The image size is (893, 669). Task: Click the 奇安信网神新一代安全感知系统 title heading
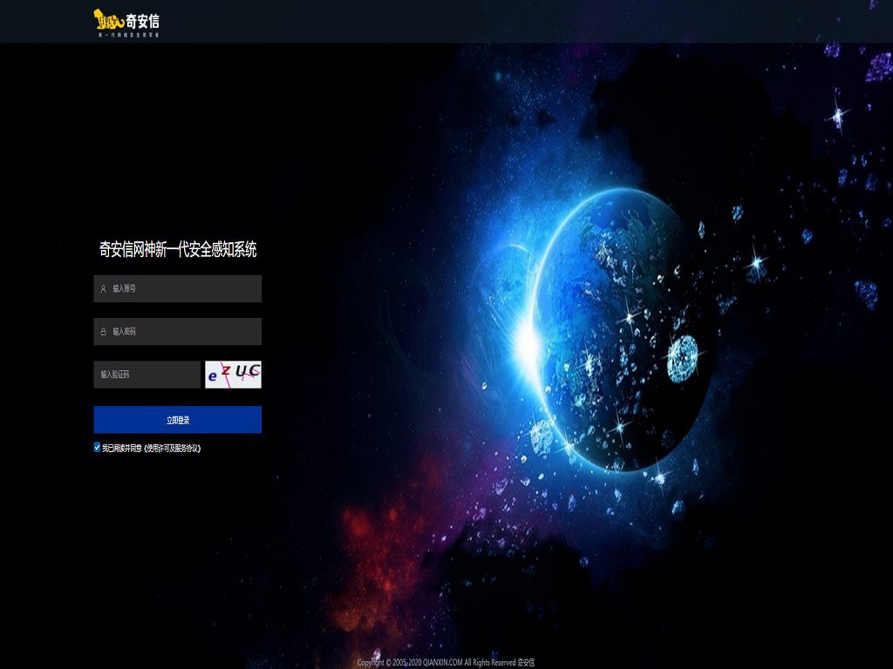178,250
